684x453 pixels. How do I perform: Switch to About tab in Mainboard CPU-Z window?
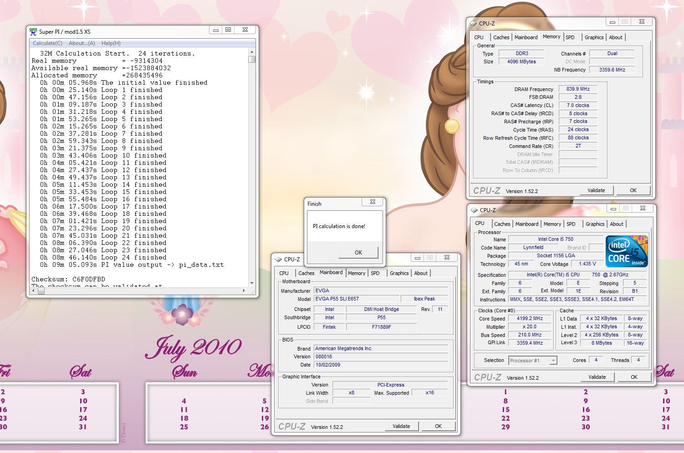421,273
